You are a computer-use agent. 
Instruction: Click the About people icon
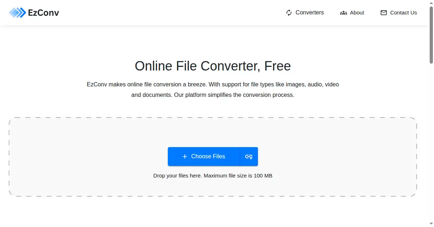click(343, 13)
